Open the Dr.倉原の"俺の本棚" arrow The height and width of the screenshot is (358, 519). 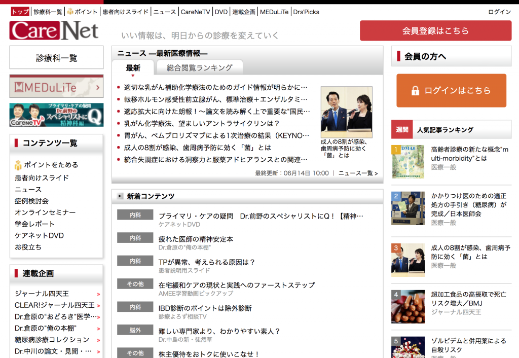(x=99, y=329)
